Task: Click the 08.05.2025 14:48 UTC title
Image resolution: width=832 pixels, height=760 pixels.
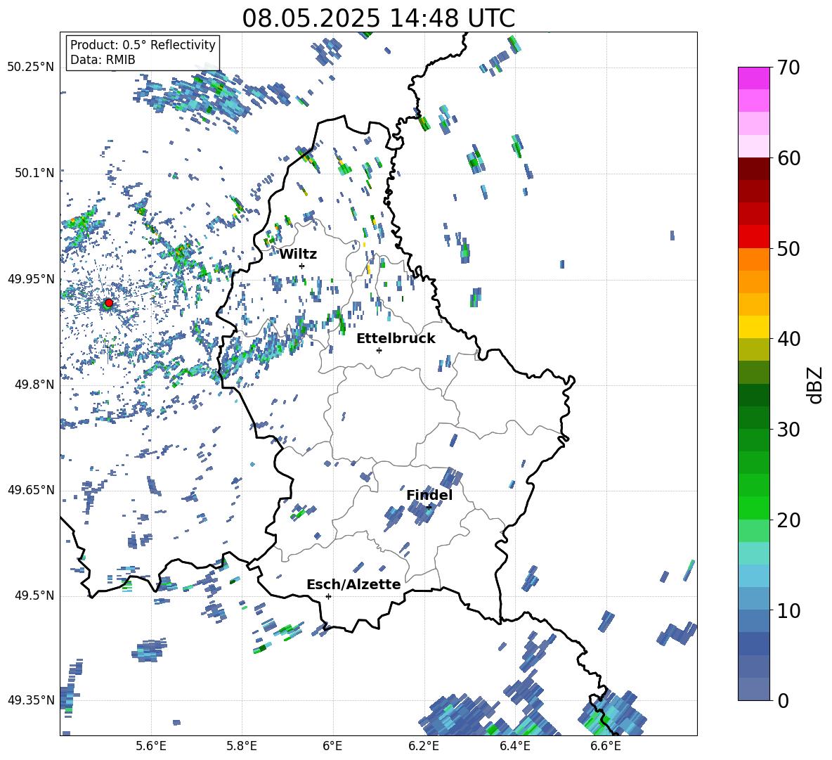Action: pos(378,18)
